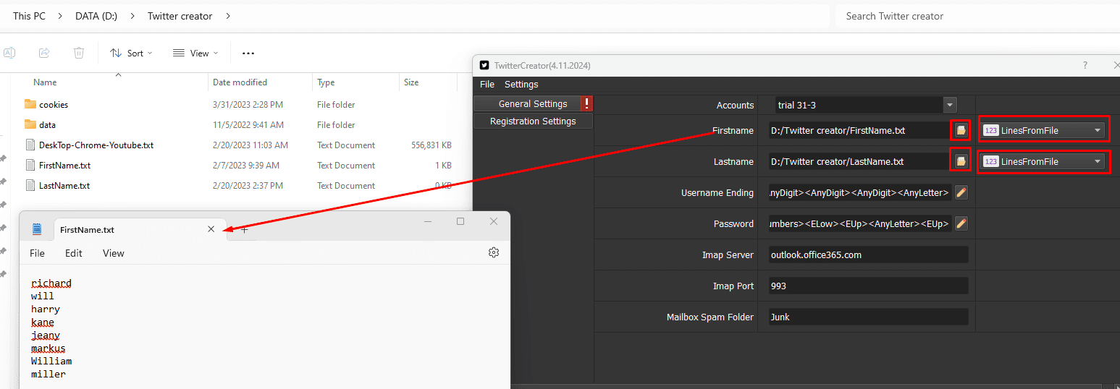Viewport: 1120px width, 389px height.
Task: Close the FirstName.txt Notepad tab
Action: [211, 229]
